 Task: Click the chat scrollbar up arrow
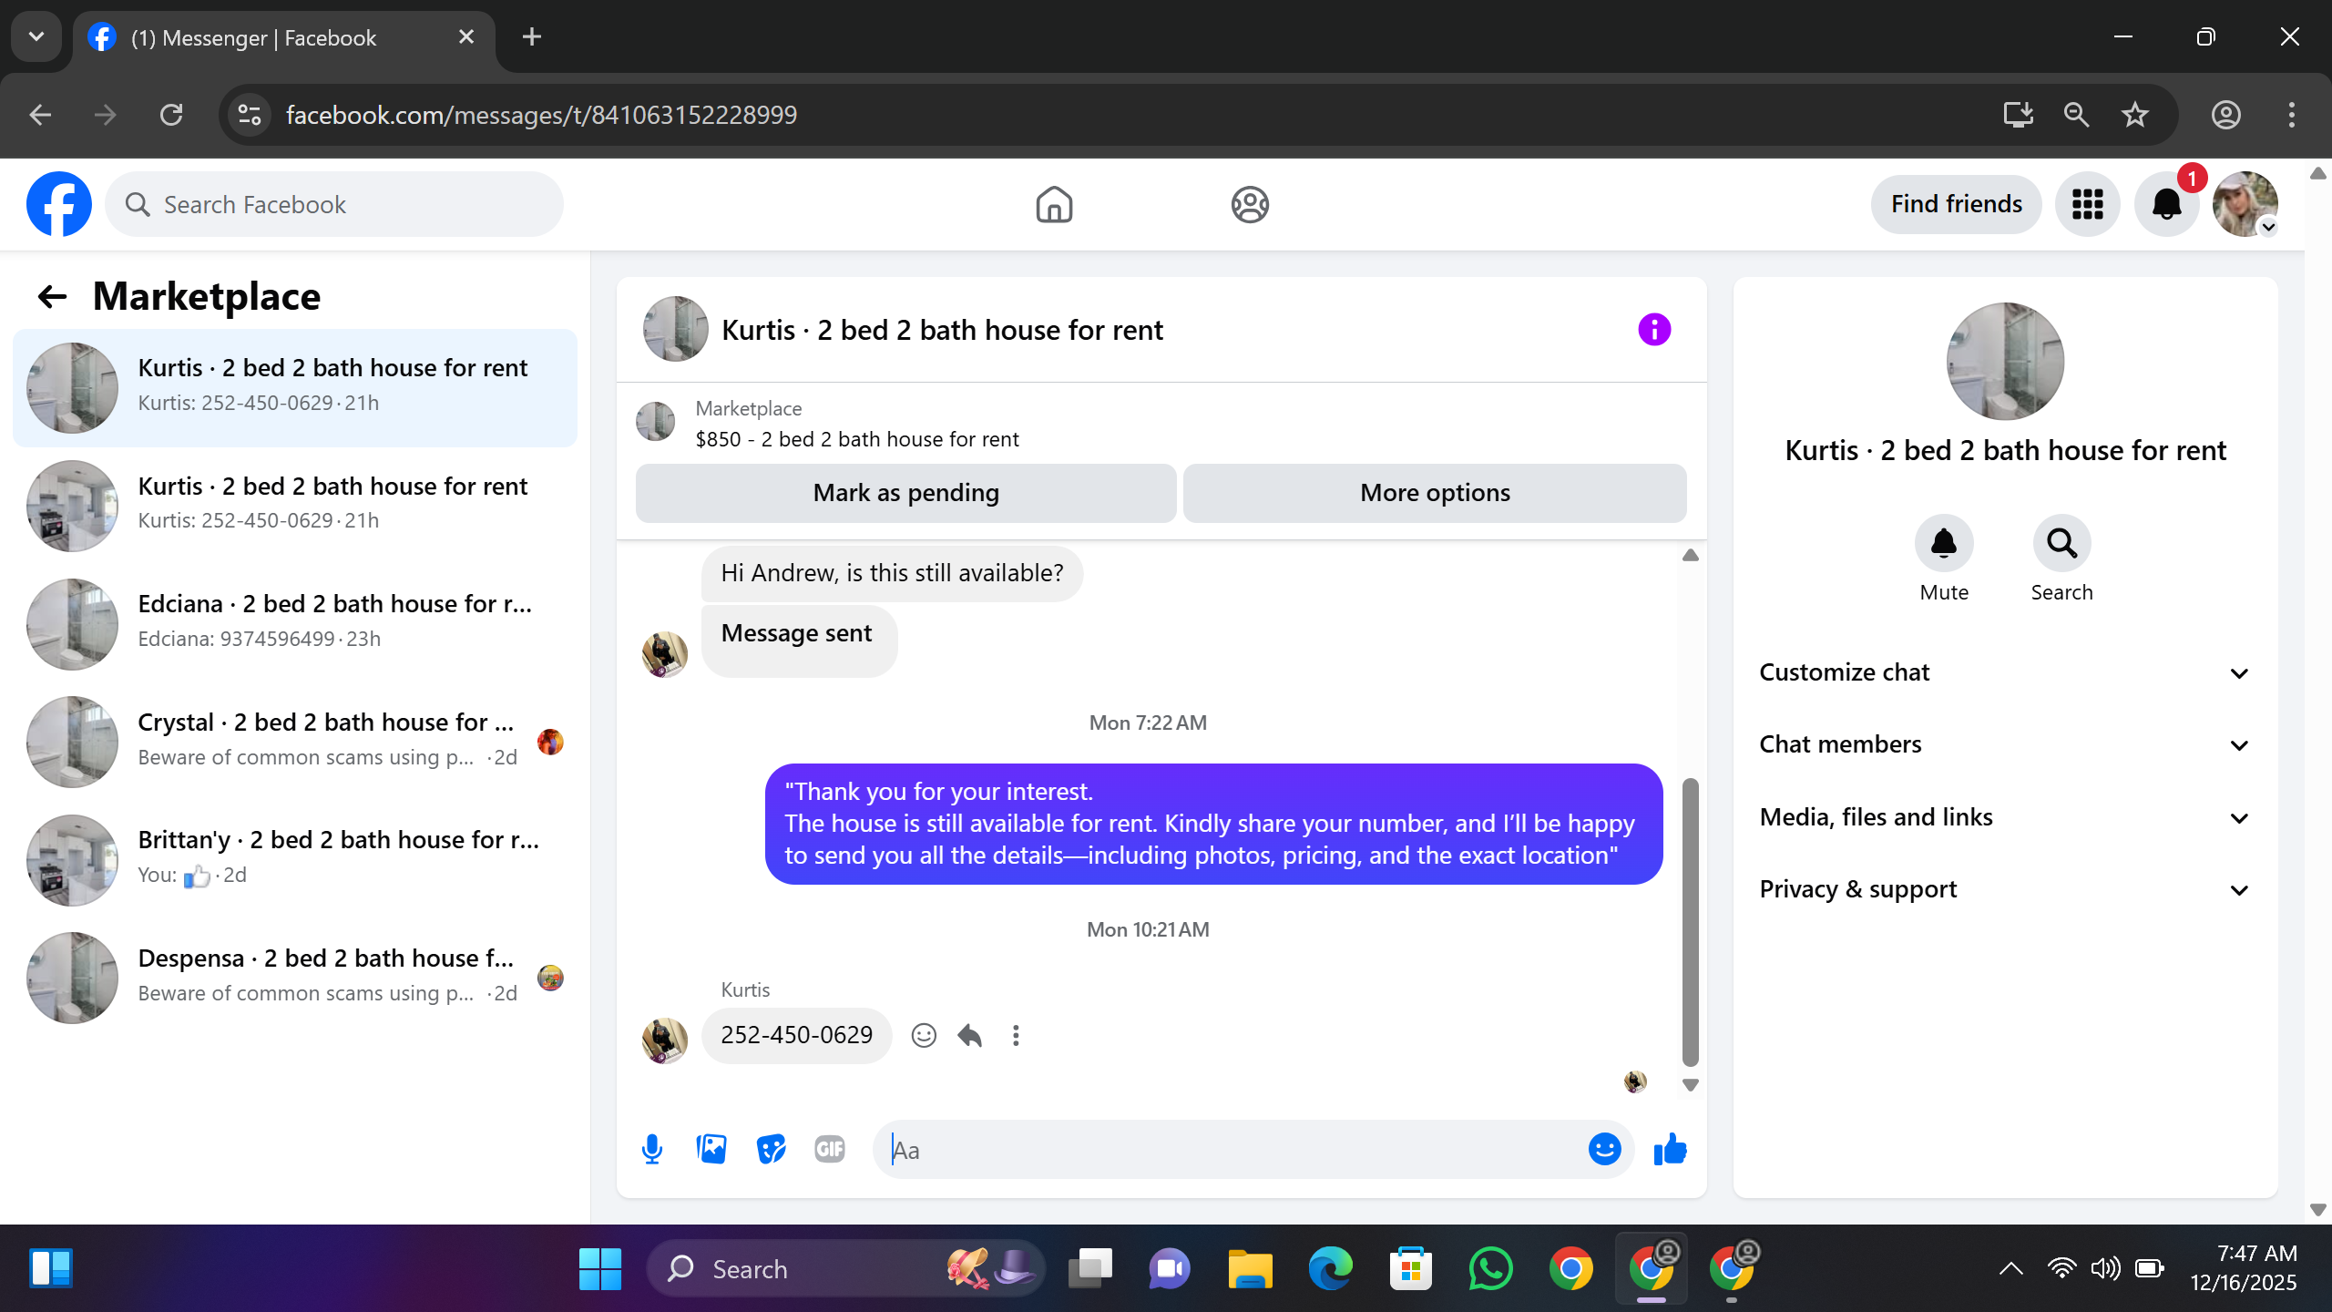click(1691, 556)
